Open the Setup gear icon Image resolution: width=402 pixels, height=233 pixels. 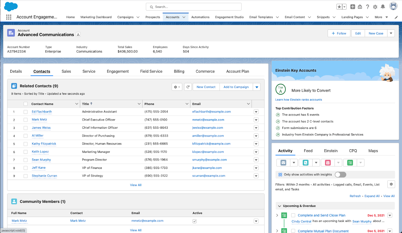point(375,7)
